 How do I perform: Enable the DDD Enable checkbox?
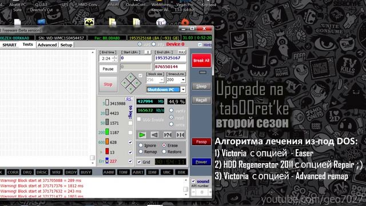point(139,120)
